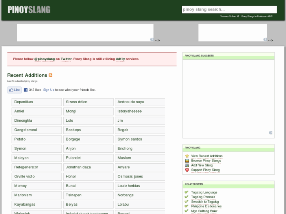Viewport: 286px width, 214px height.
Task: Click the book icon beside Browse Pinoy Slangs
Action: [x=187, y=161]
